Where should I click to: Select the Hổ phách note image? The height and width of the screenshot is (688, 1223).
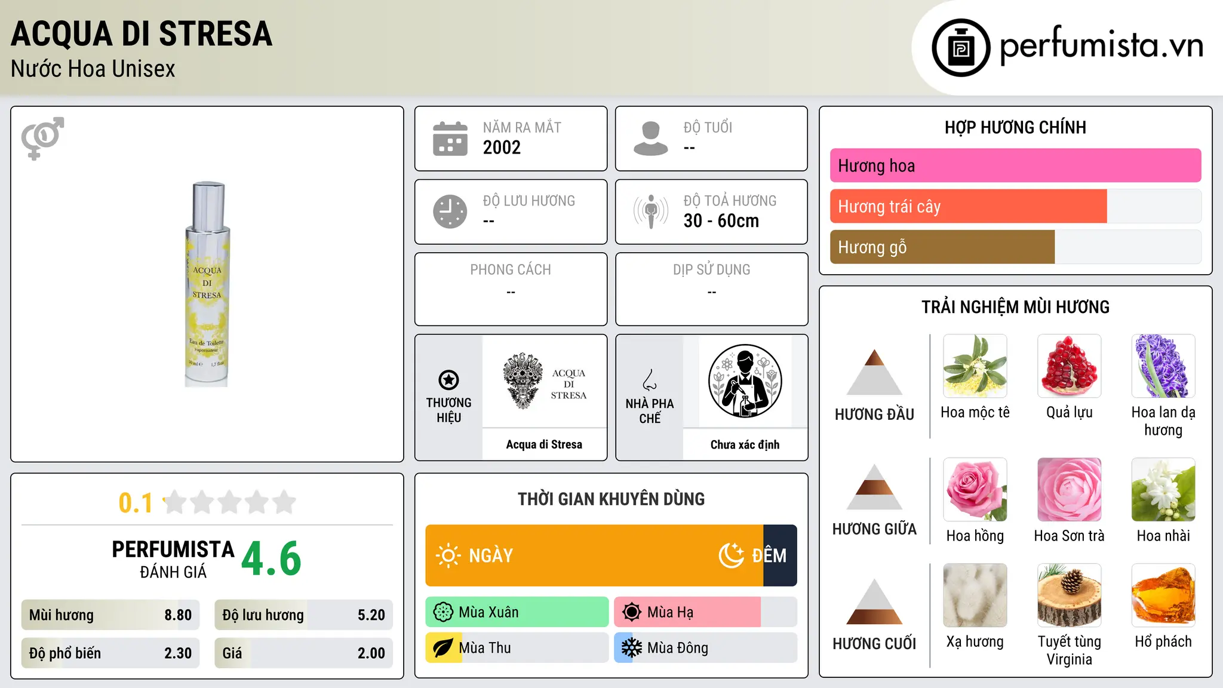click(1163, 595)
